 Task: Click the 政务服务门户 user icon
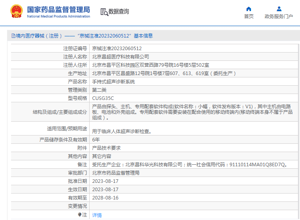point(279,9)
